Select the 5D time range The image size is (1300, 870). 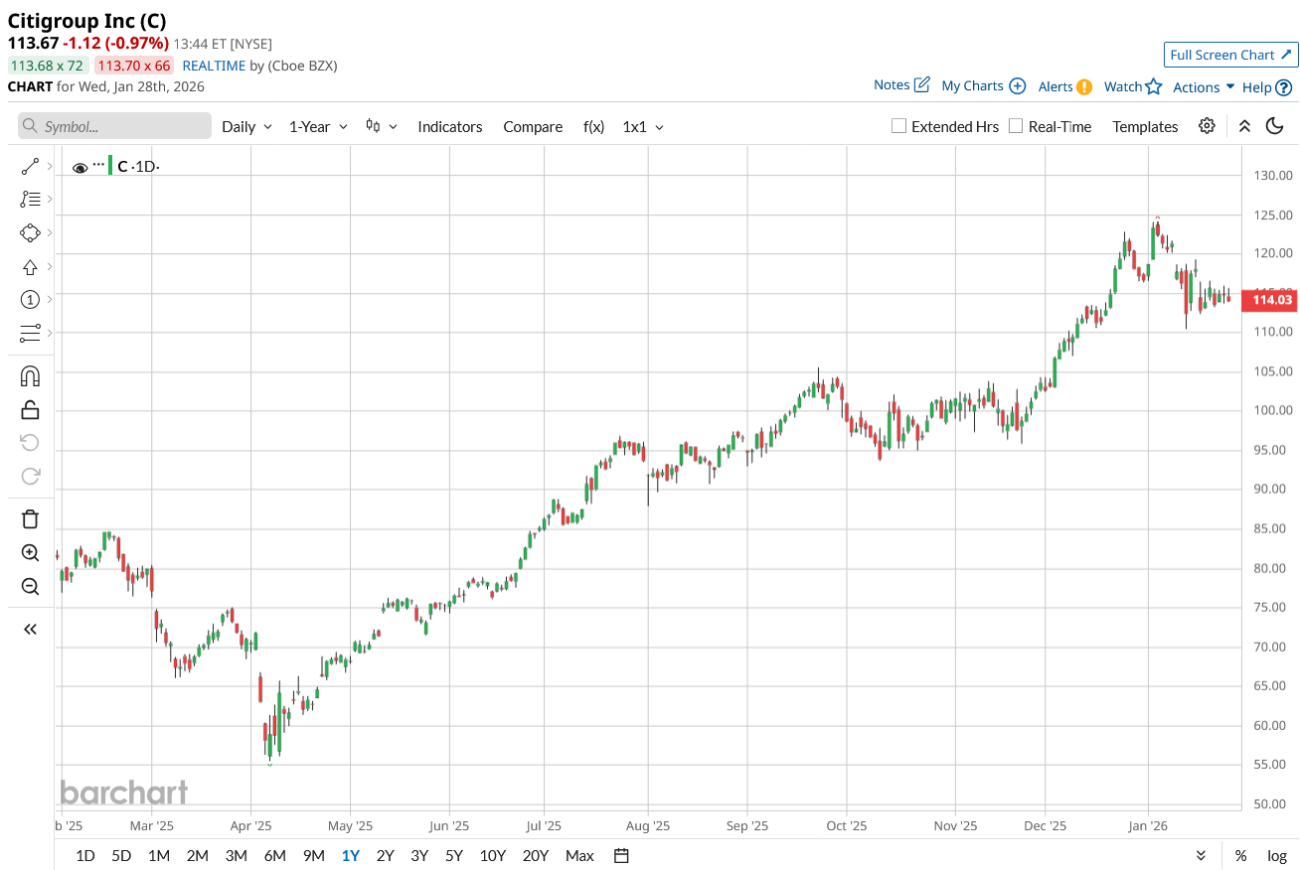[121, 856]
